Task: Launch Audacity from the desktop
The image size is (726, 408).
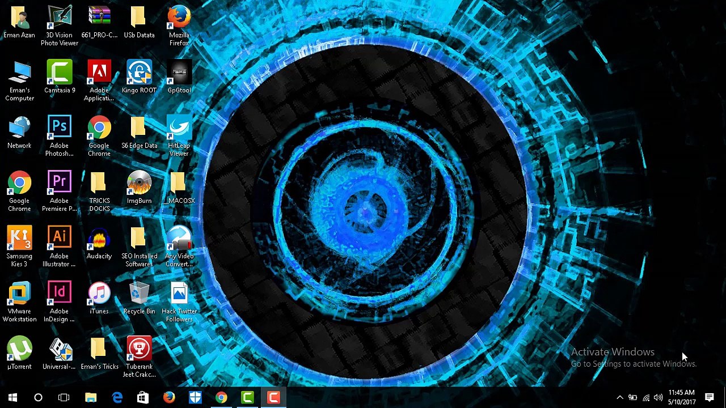Action: (x=99, y=243)
